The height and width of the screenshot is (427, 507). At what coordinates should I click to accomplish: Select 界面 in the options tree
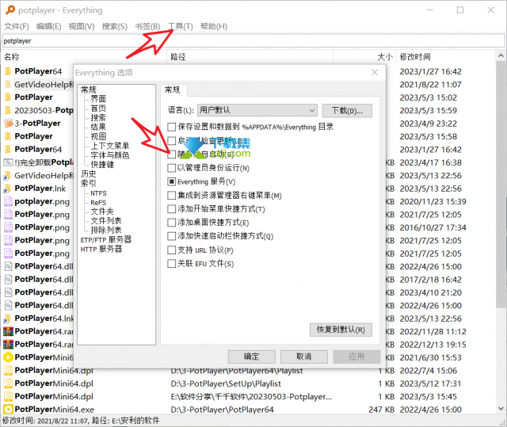[x=98, y=98]
